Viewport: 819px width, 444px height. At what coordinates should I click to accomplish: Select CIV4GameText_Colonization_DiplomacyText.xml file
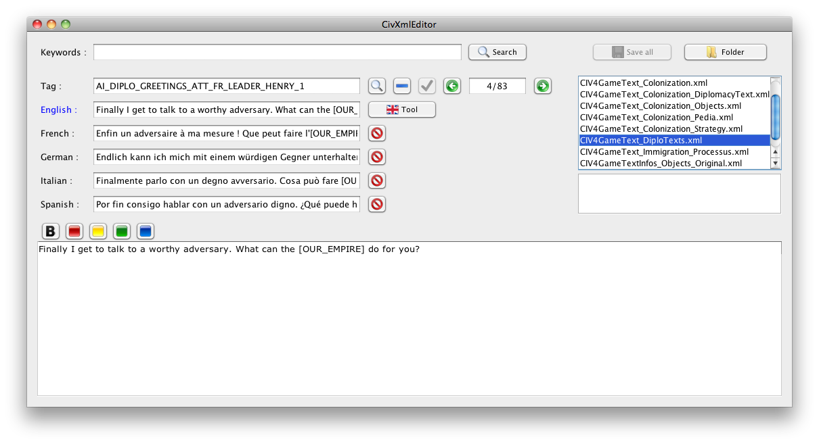(x=675, y=94)
